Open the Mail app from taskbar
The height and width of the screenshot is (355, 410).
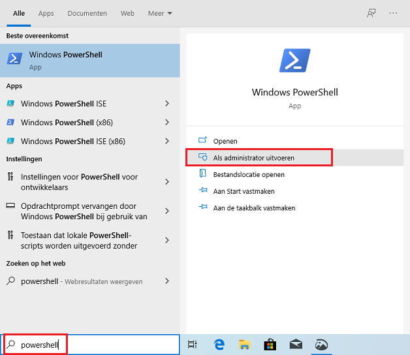pyautogui.click(x=296, y=345)
